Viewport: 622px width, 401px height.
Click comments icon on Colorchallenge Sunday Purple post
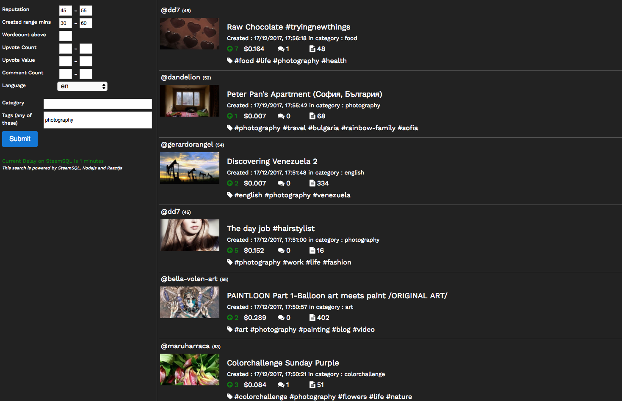pyautogui.click(x=281, y=385)
